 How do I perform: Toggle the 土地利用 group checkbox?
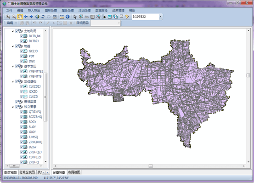17,31
